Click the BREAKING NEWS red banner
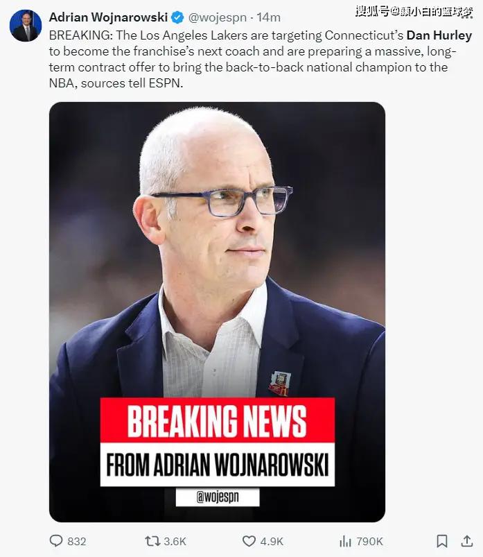This screenshot has height=557, width=483. click(217, 420)
